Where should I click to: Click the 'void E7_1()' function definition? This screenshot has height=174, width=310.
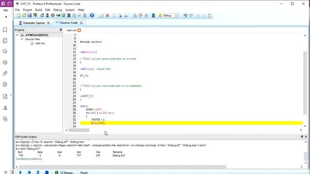87,96
